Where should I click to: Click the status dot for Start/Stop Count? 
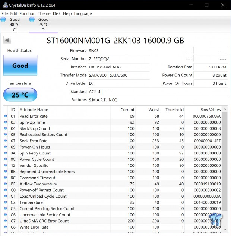[6, 128]
